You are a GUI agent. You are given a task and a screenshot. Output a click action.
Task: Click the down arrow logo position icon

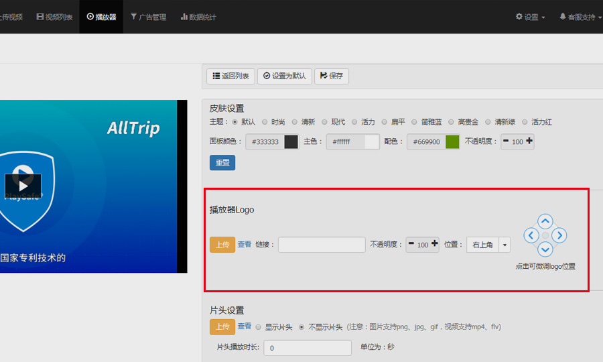click(545, 249)
